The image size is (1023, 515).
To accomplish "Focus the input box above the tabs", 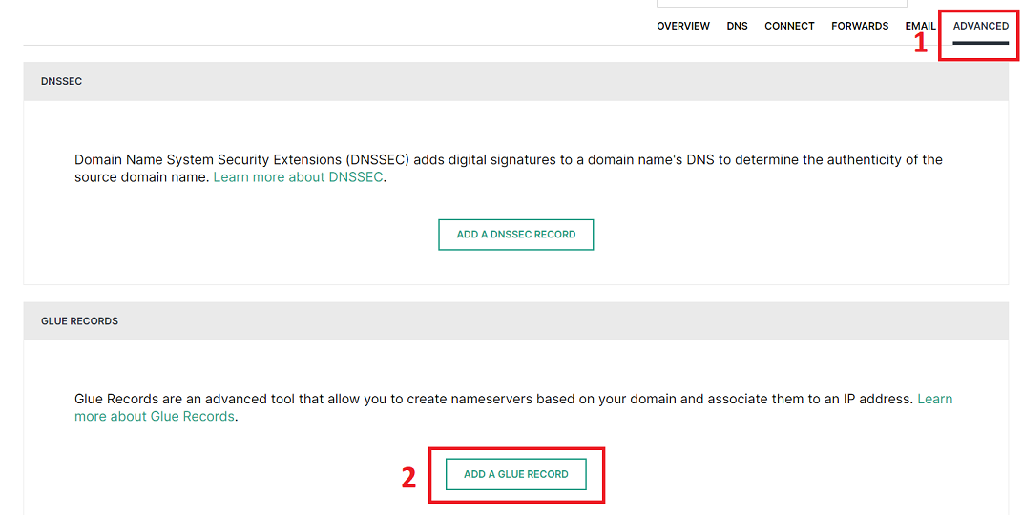I will 781,4.
